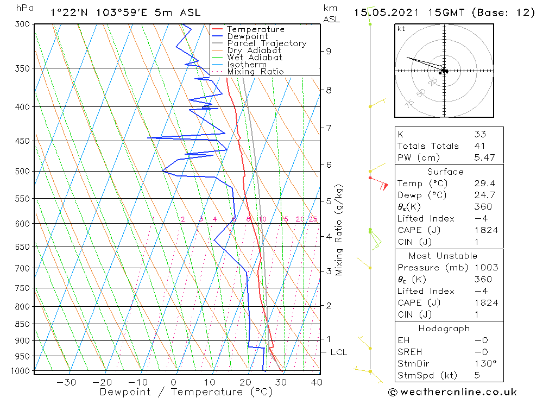Click the 9 km altitude label
The height and width of the screenshot is (398, 543).
(329, 51)
